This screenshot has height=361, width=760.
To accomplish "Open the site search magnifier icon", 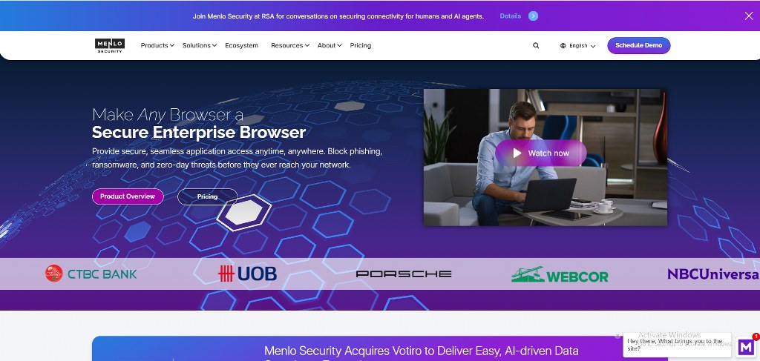I will [536, 45].
